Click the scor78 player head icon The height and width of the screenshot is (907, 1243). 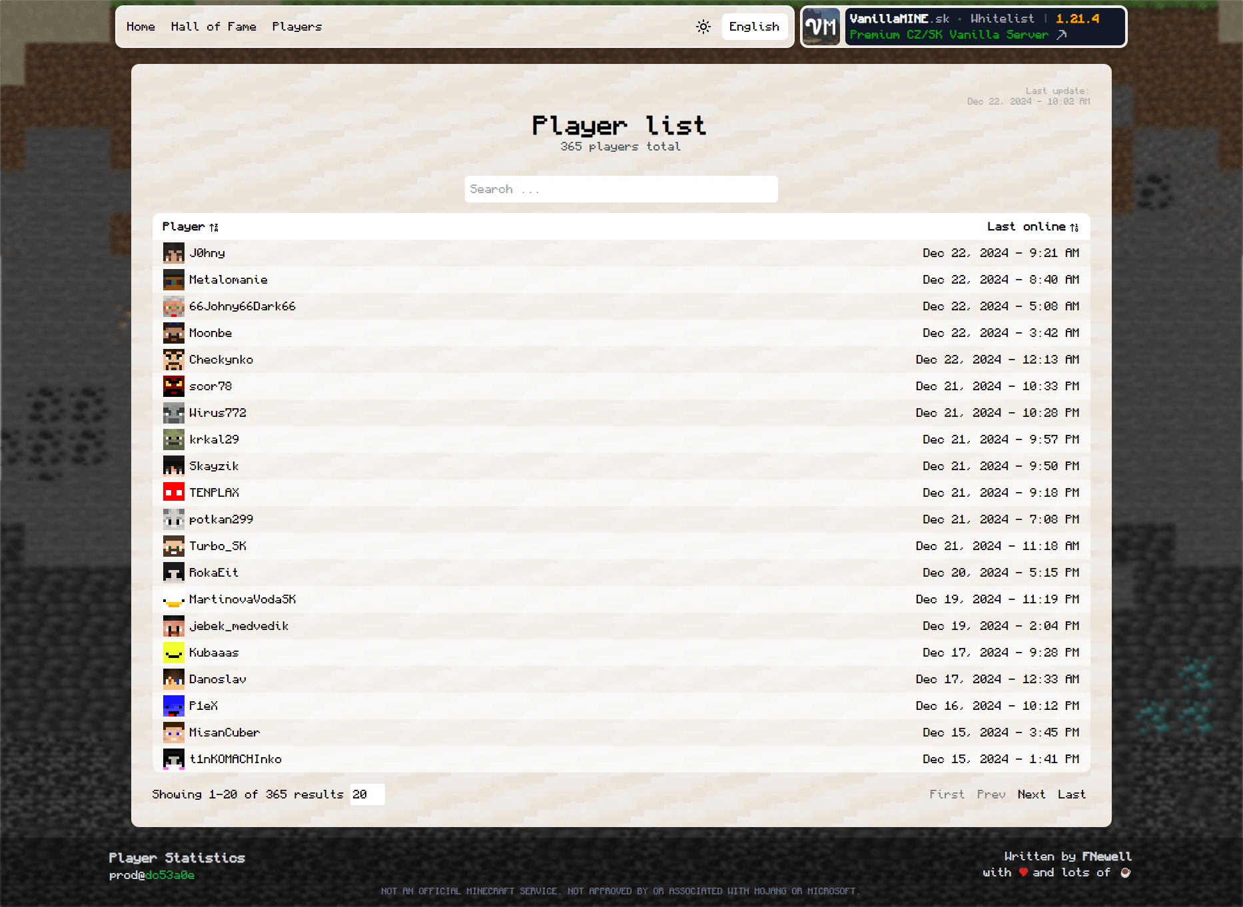(174, 386)
